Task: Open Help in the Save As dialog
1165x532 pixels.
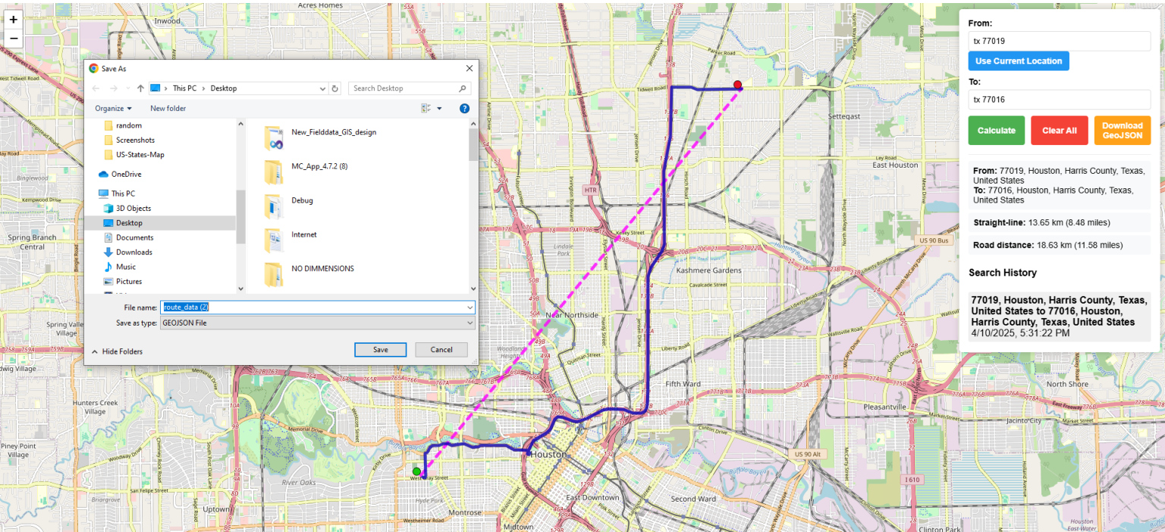Action: click(463, 108)
